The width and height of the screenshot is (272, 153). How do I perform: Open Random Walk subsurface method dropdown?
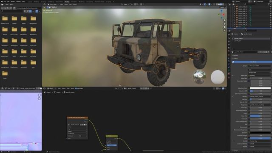[x=260, y=73]
